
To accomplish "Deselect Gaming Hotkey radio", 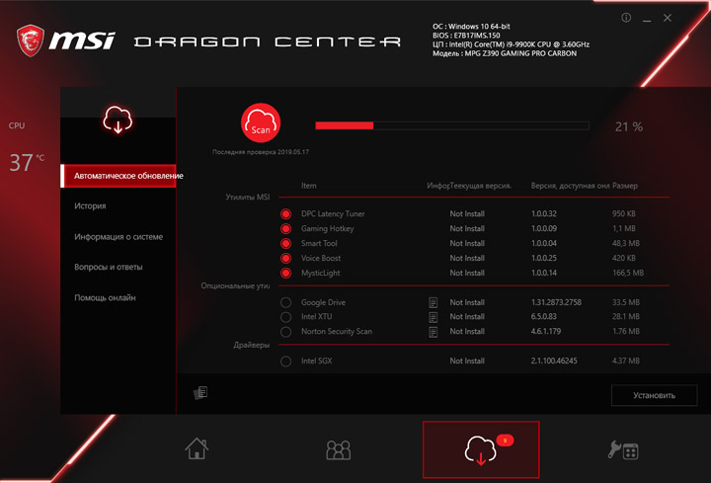I will click(x=285, y=228).
